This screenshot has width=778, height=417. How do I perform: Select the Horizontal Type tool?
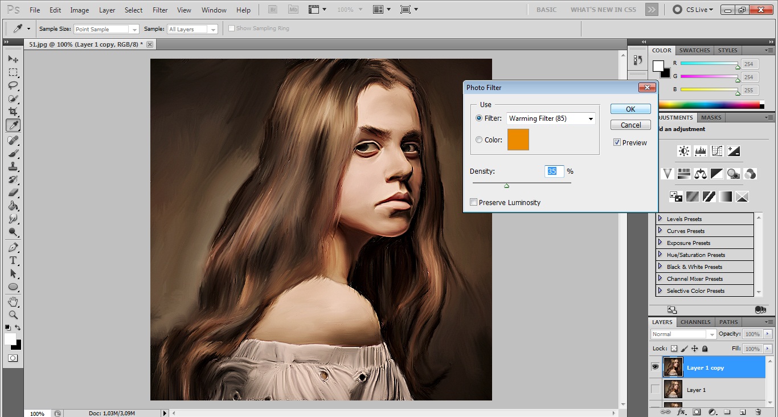click(13, 260)
